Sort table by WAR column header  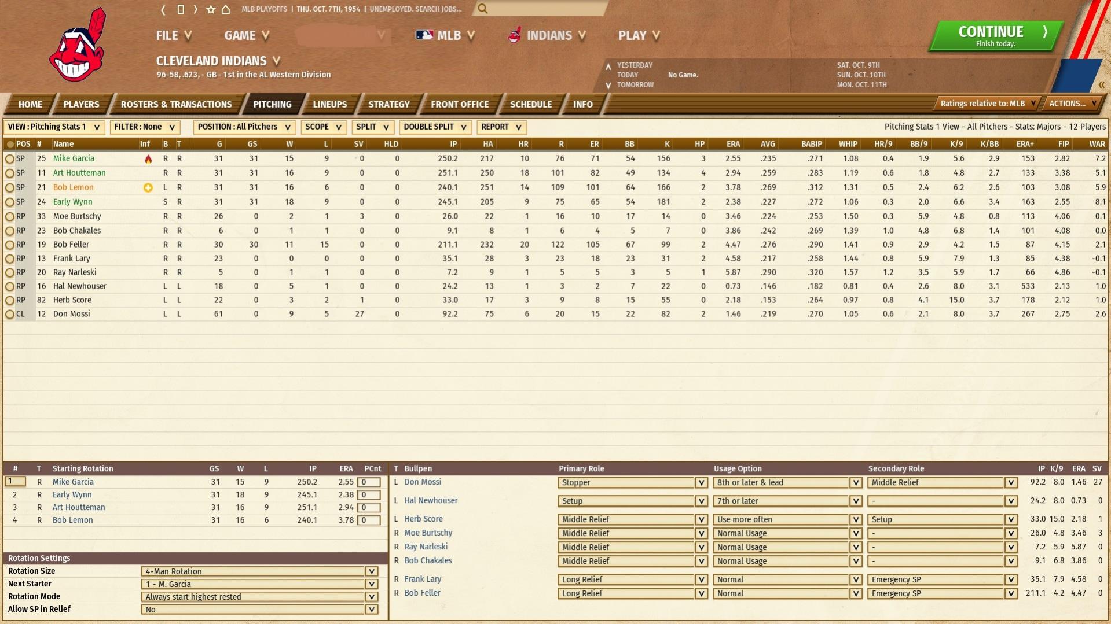pyautogui.click(x=1097, y=144)
